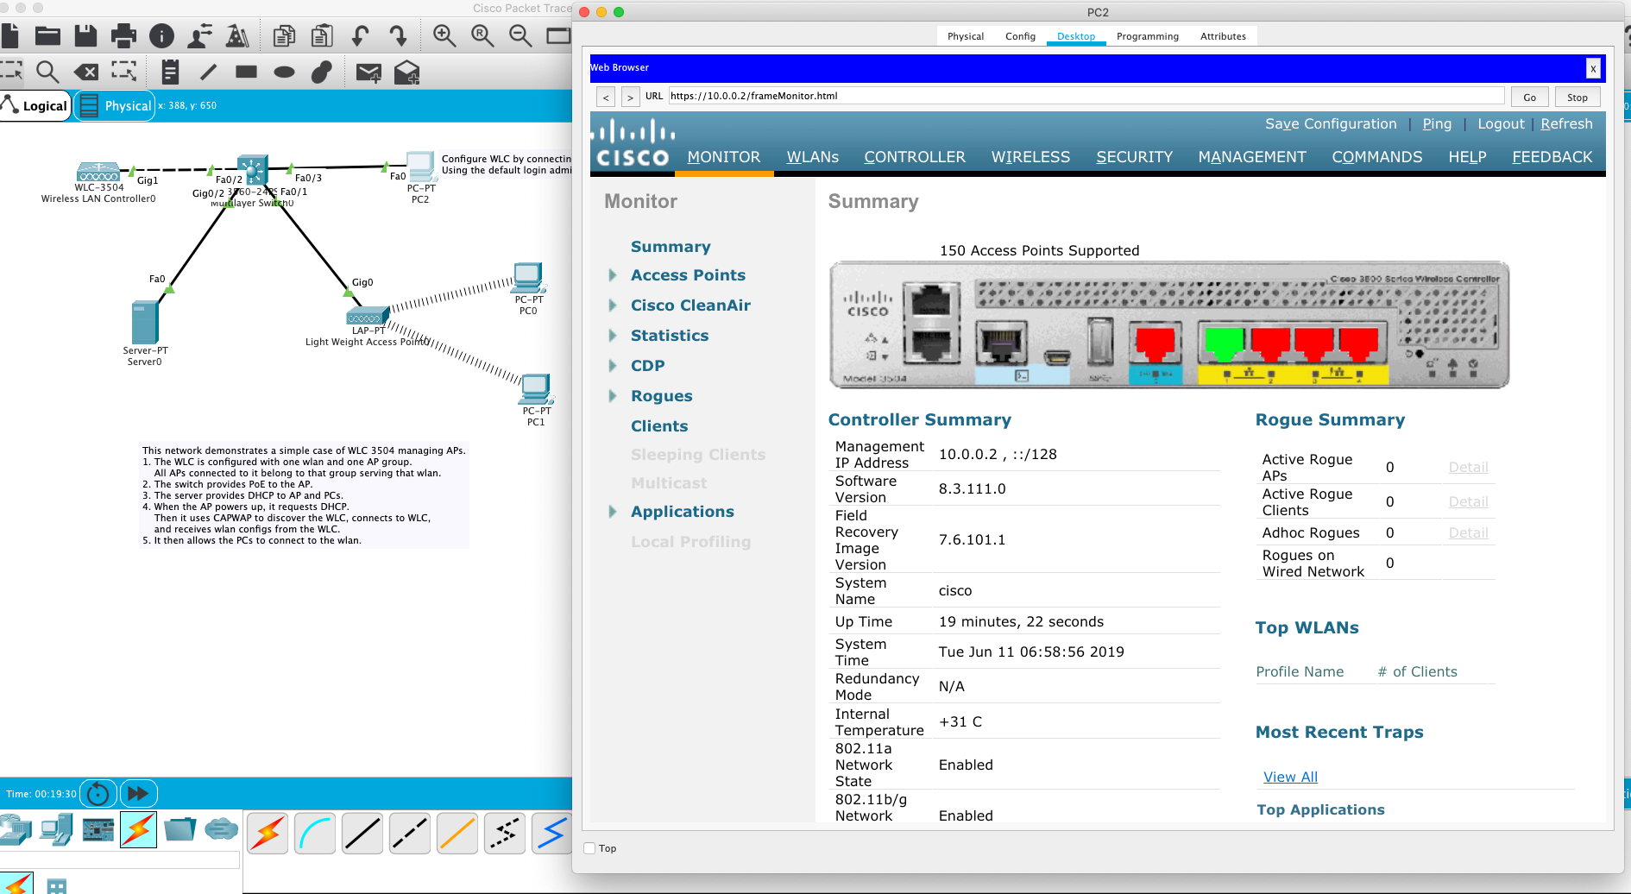The image size is (1631, 894).
Task: Select the End Devices category
Action: click(x=56, y=830)
